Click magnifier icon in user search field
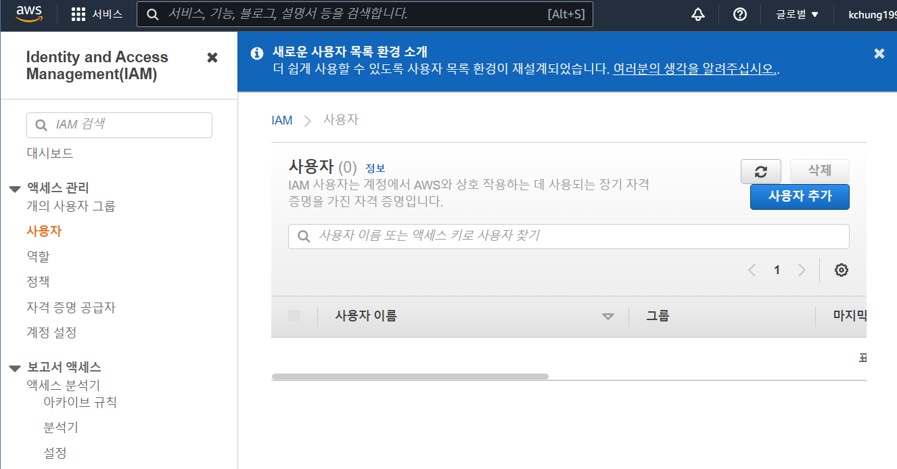897x469 pixels. [303, 236]
